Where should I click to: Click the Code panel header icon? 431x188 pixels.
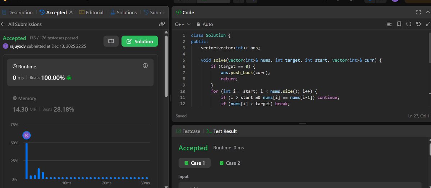(x=178, y=12)
